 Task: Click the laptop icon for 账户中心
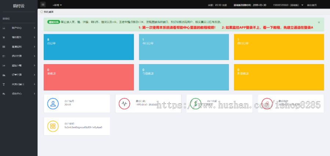pos(4,28)
